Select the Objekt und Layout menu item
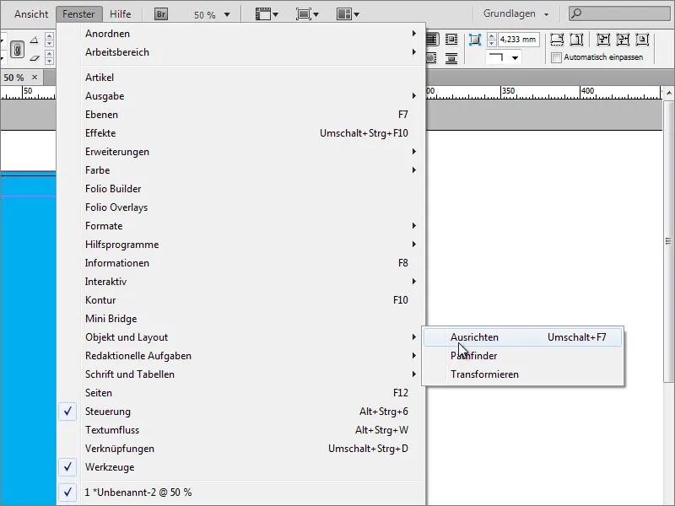 click(242, 337)
